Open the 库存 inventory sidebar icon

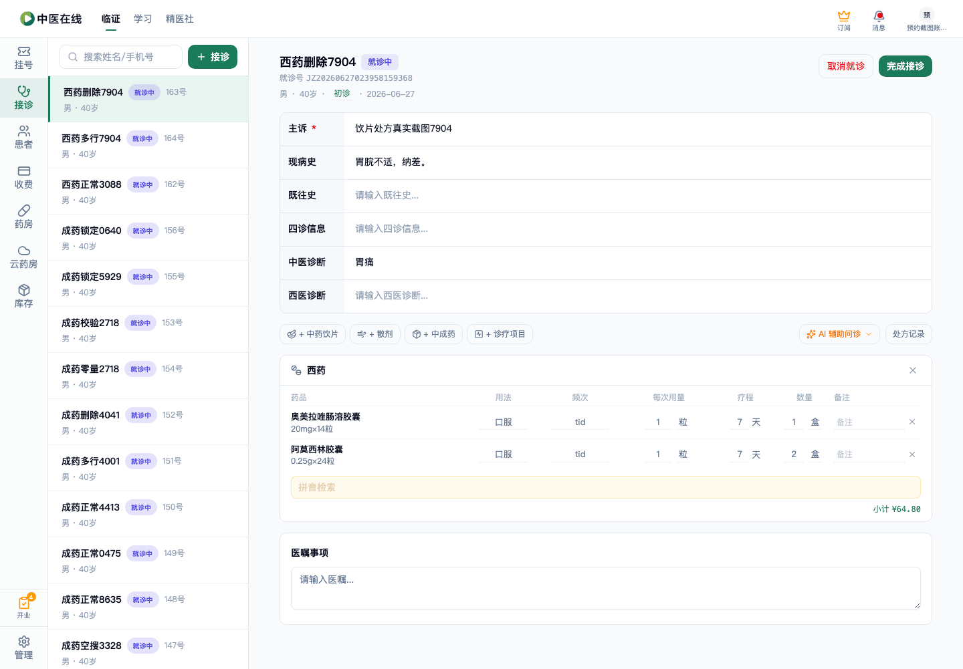pyautogui.click(x=23, y=297)
